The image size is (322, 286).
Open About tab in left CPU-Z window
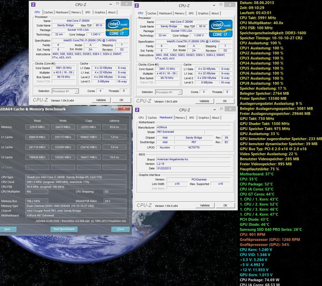[112, 12]
